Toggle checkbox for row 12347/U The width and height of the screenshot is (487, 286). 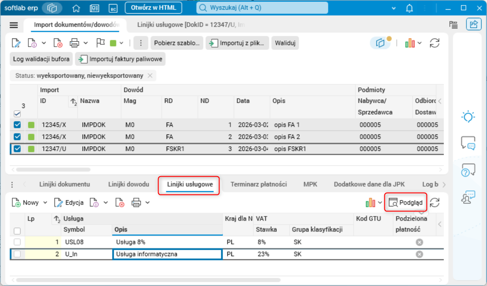pos(17,149)
